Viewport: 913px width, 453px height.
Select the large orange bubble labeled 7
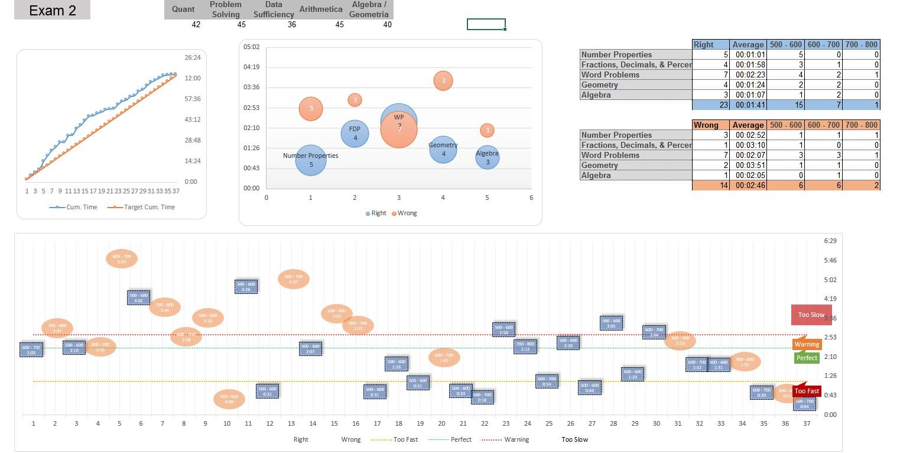coord(399,130)
